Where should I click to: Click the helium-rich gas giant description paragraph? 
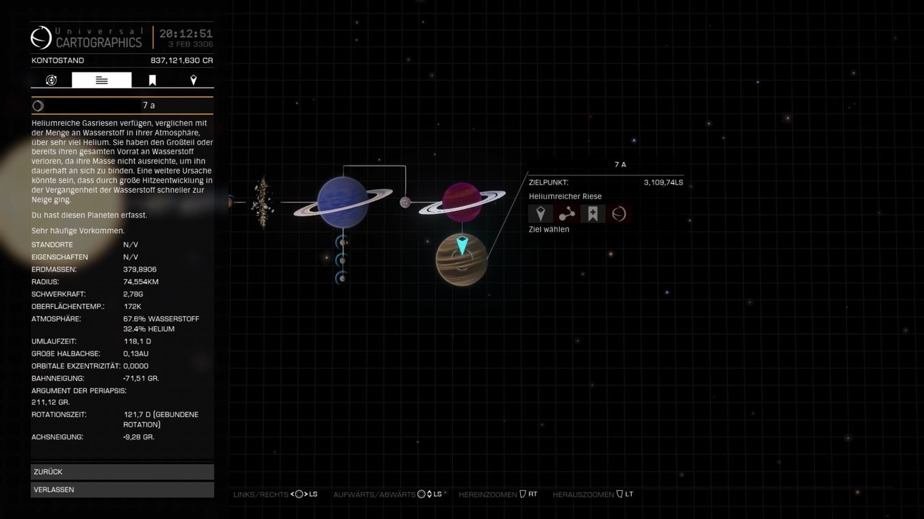pyautogui.click(x=123, y=161)
